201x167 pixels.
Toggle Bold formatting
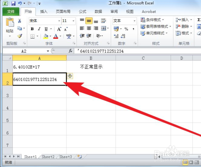(x=32, y=29)
